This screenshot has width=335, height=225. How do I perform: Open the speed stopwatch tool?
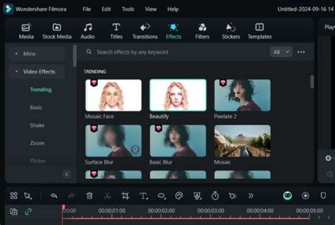215,196
